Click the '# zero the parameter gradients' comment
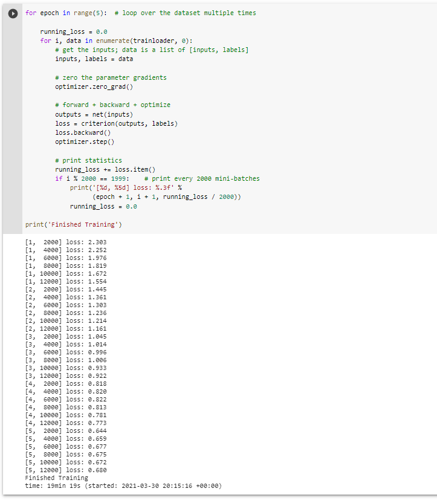 pos(111,78)
